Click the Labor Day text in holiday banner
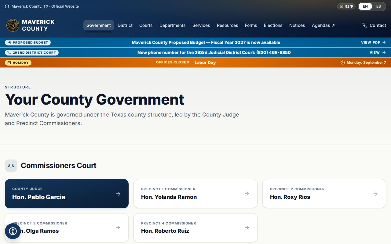The height and width of the screenshot is (244, 391). [x=205, y=63]
